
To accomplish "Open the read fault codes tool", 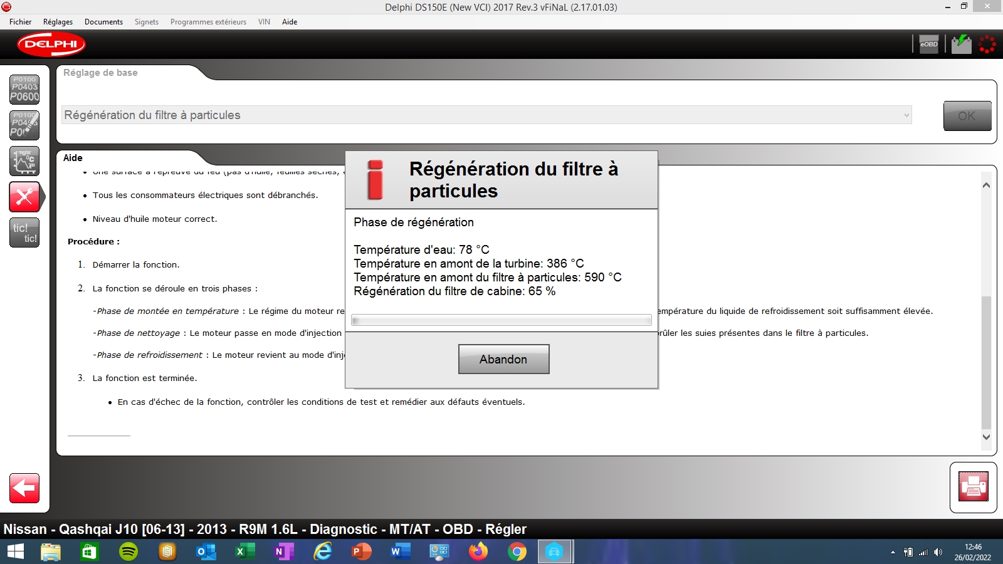I will 24,90.
